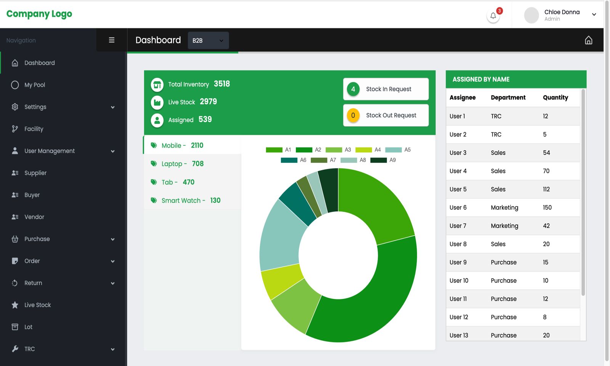Open the B2B dropdown selector

pyautogui.click(x=208, y=40)
